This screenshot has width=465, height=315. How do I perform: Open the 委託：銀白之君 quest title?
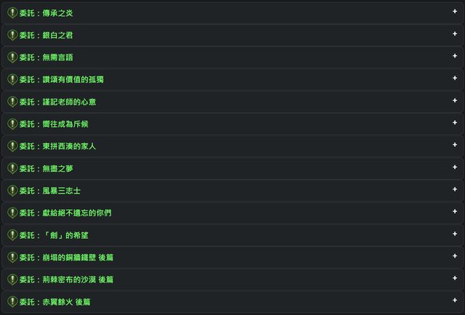point(46,35)
